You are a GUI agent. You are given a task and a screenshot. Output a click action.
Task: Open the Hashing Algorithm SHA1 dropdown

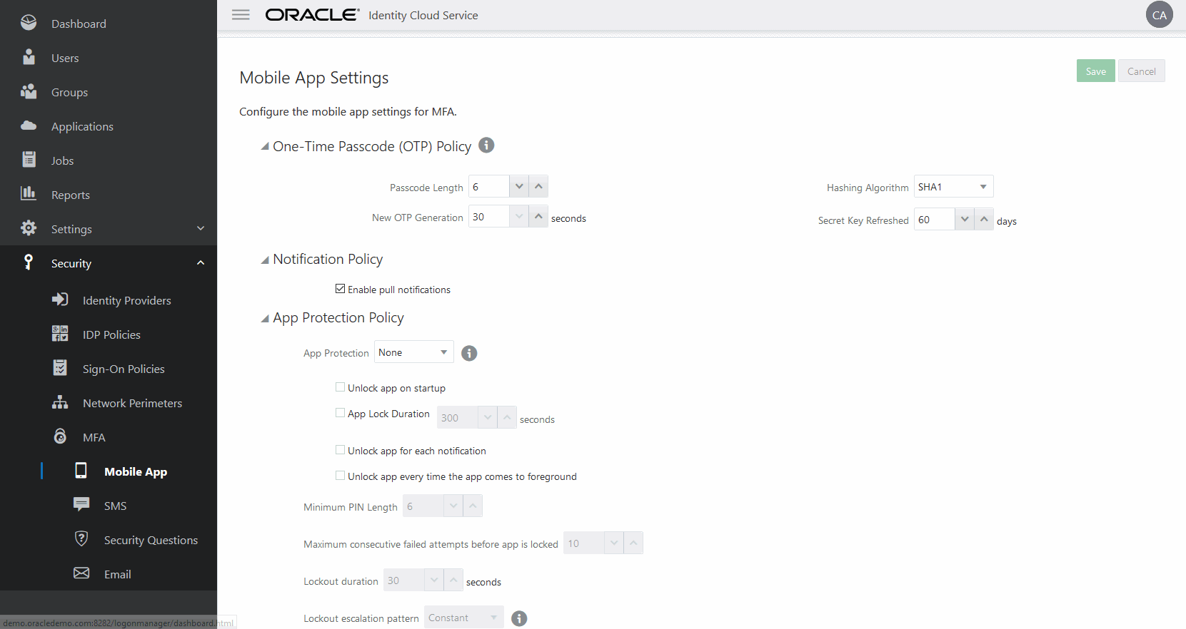953,187
